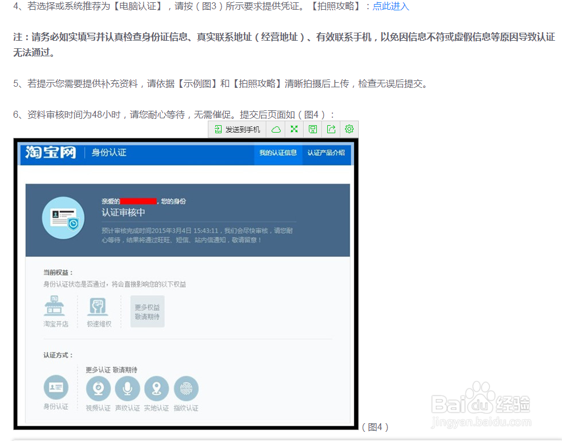Select the 视频认证 webcam icon
The height and width of the screenshot is (441, 562).
pos(98,388)
